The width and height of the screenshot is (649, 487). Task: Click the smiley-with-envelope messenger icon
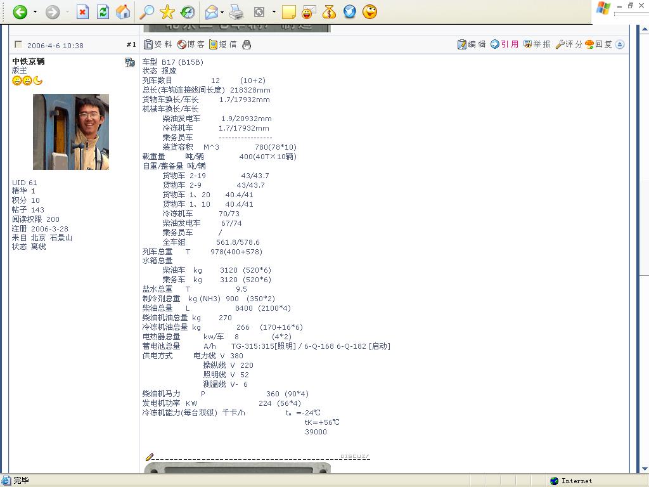tap(309, 12)
